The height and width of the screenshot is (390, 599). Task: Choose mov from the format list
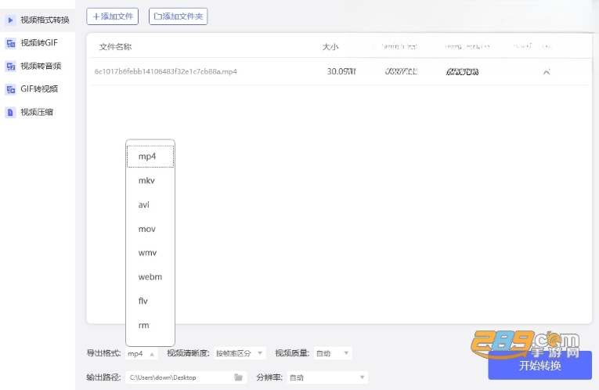coord(150,229)
